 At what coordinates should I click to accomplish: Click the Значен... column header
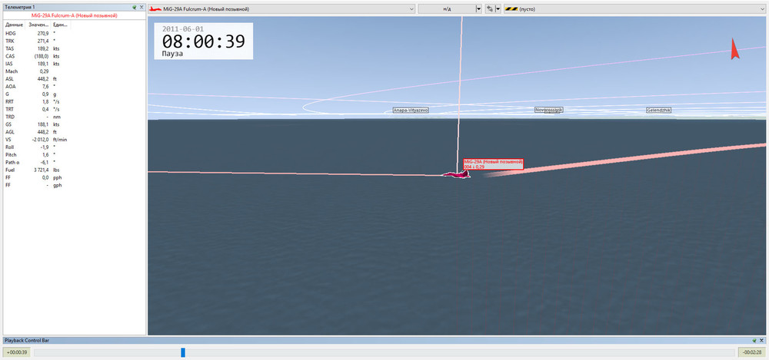pyautogui.click(x=38, y=25)
